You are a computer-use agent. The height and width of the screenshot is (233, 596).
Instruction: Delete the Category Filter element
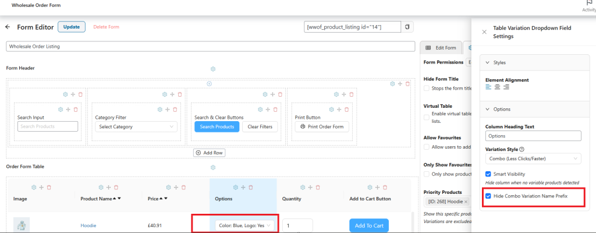click(x=175, y=110)
